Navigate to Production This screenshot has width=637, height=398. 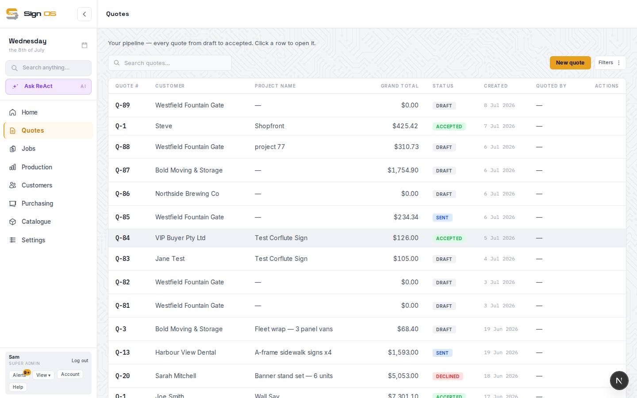coord(48,167)
